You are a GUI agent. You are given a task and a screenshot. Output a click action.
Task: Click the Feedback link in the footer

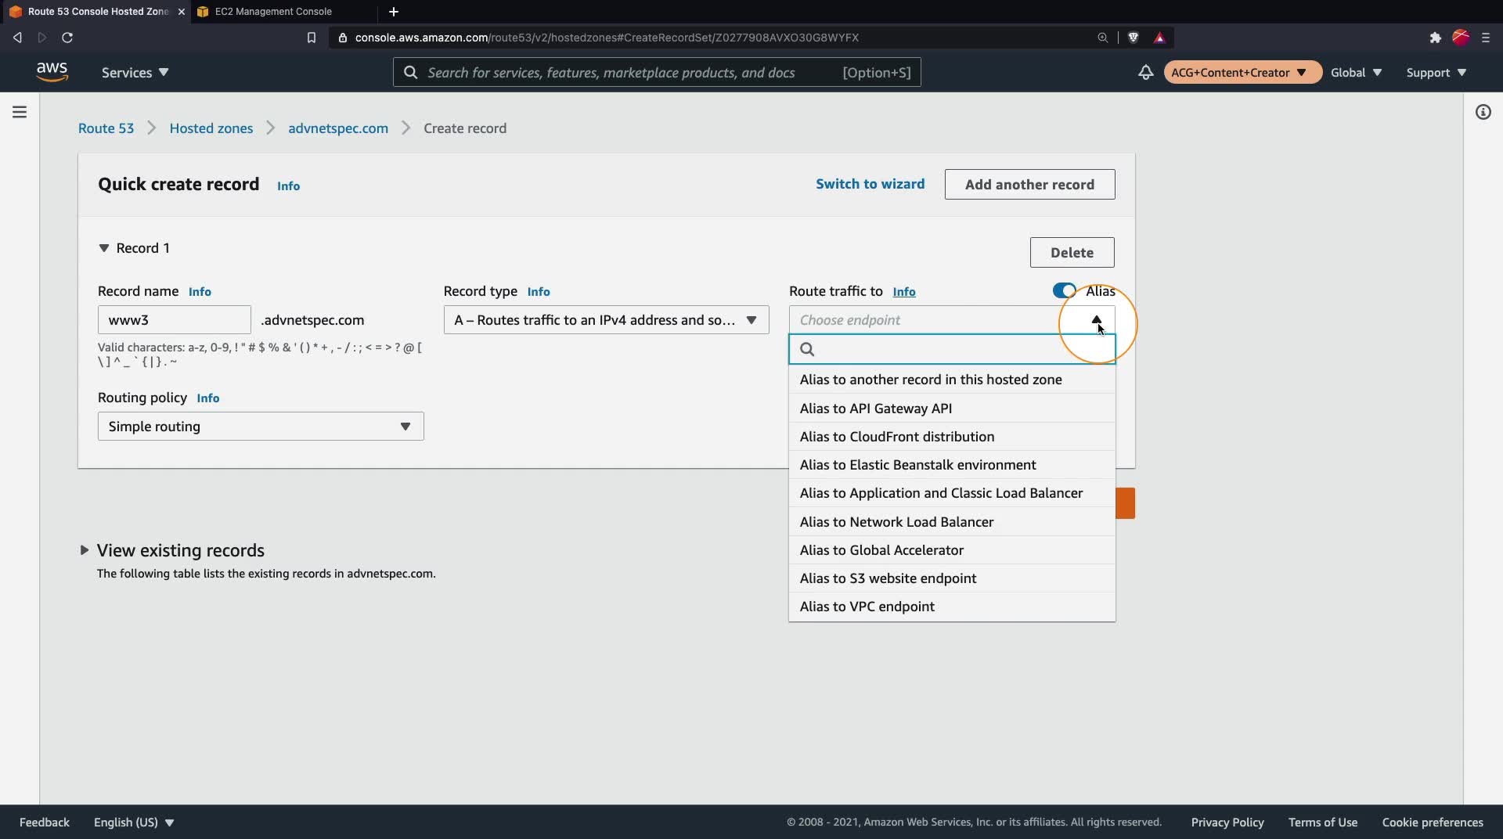tap(45, 822)
